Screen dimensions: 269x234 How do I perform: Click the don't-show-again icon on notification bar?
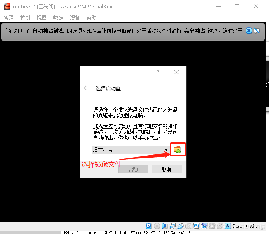pyautogui.click(x=257, y=31)
